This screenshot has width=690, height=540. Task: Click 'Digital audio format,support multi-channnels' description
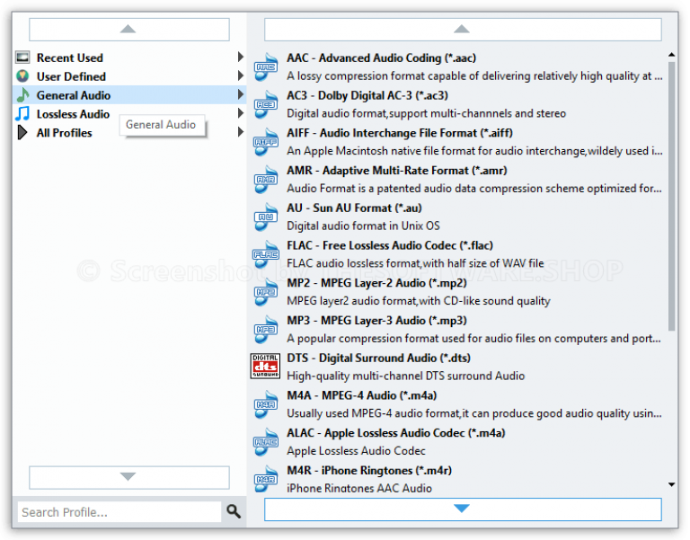pyautogui.click(x=427, y=113)
